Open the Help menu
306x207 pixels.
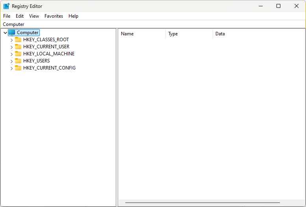point(73,16)
